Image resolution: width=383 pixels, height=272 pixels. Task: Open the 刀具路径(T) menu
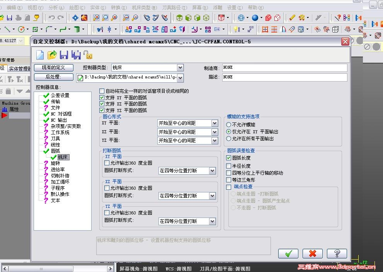point(175,8)
